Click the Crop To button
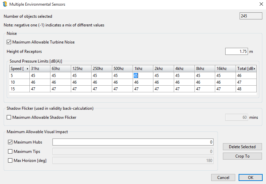The height and width of the screenshot is (184, 266). (x=242, y=156)
